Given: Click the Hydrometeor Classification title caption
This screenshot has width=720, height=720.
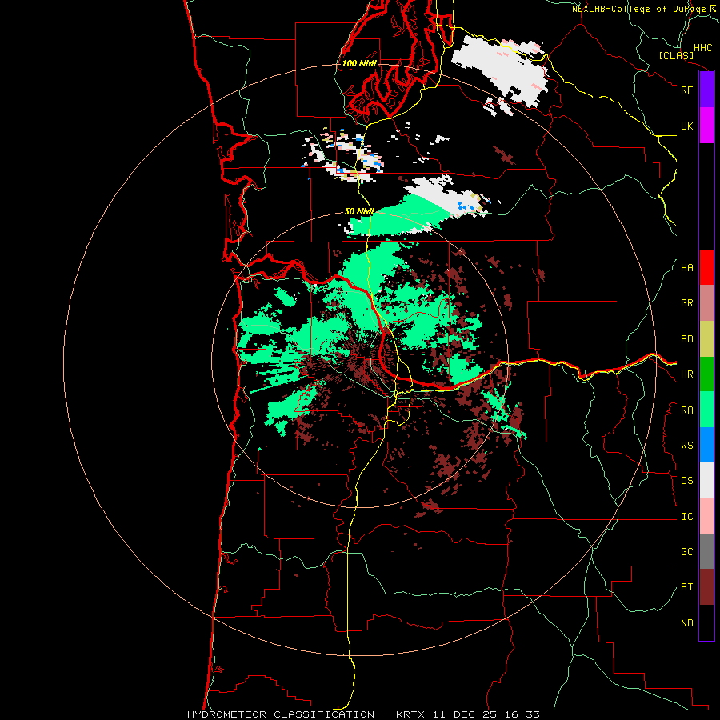Looking at the screenshot, I should pos(363,714).
